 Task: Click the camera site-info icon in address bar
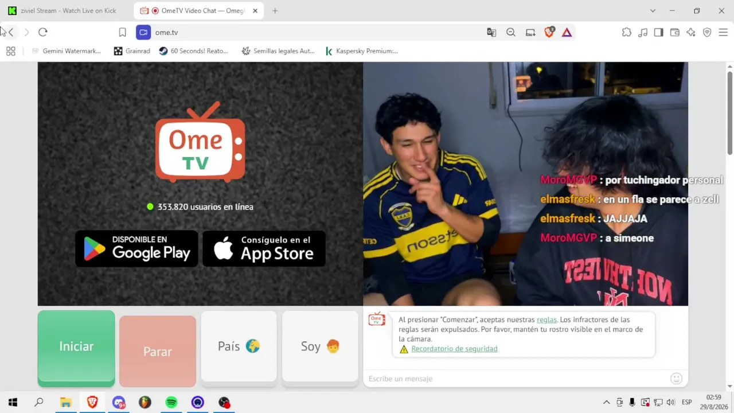pos(143,33)
